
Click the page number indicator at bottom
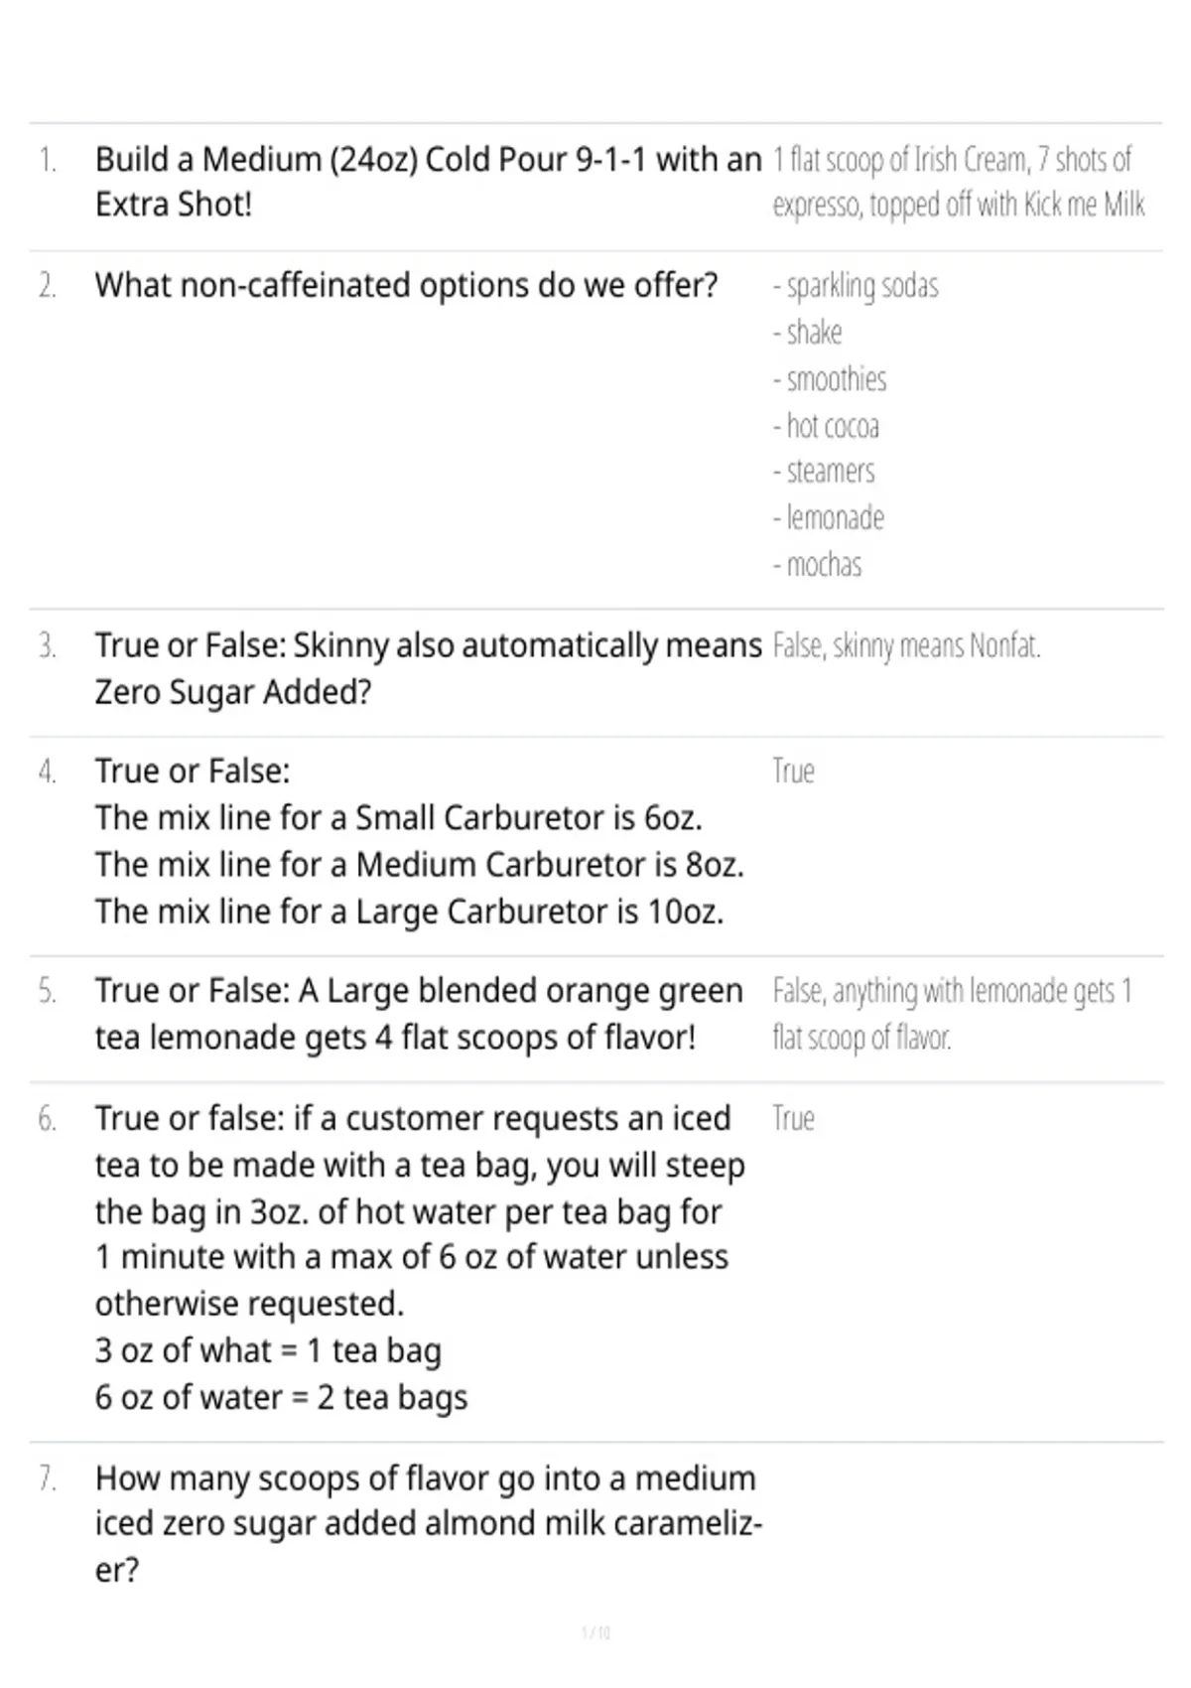coord(595,1632)
